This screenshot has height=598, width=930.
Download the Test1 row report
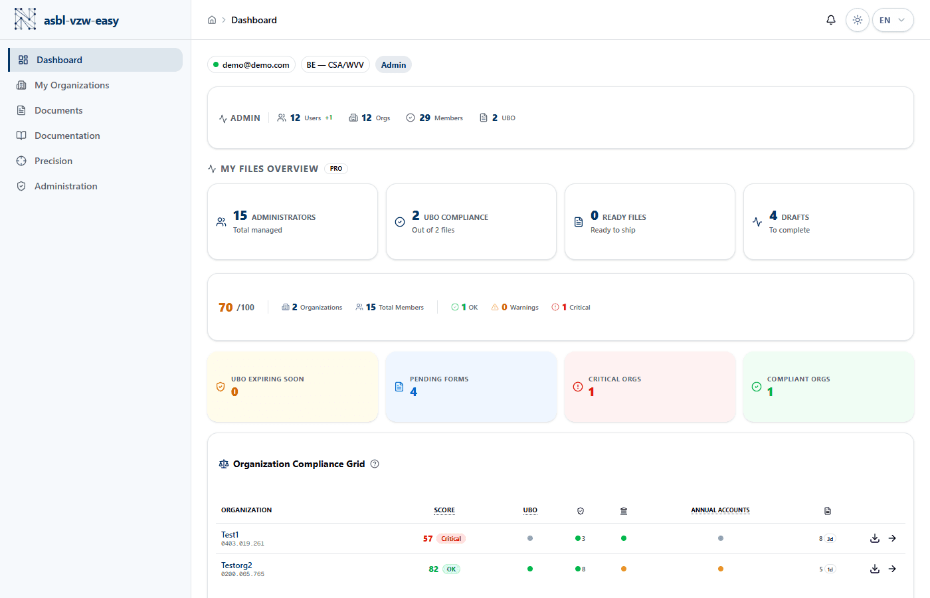875,538
